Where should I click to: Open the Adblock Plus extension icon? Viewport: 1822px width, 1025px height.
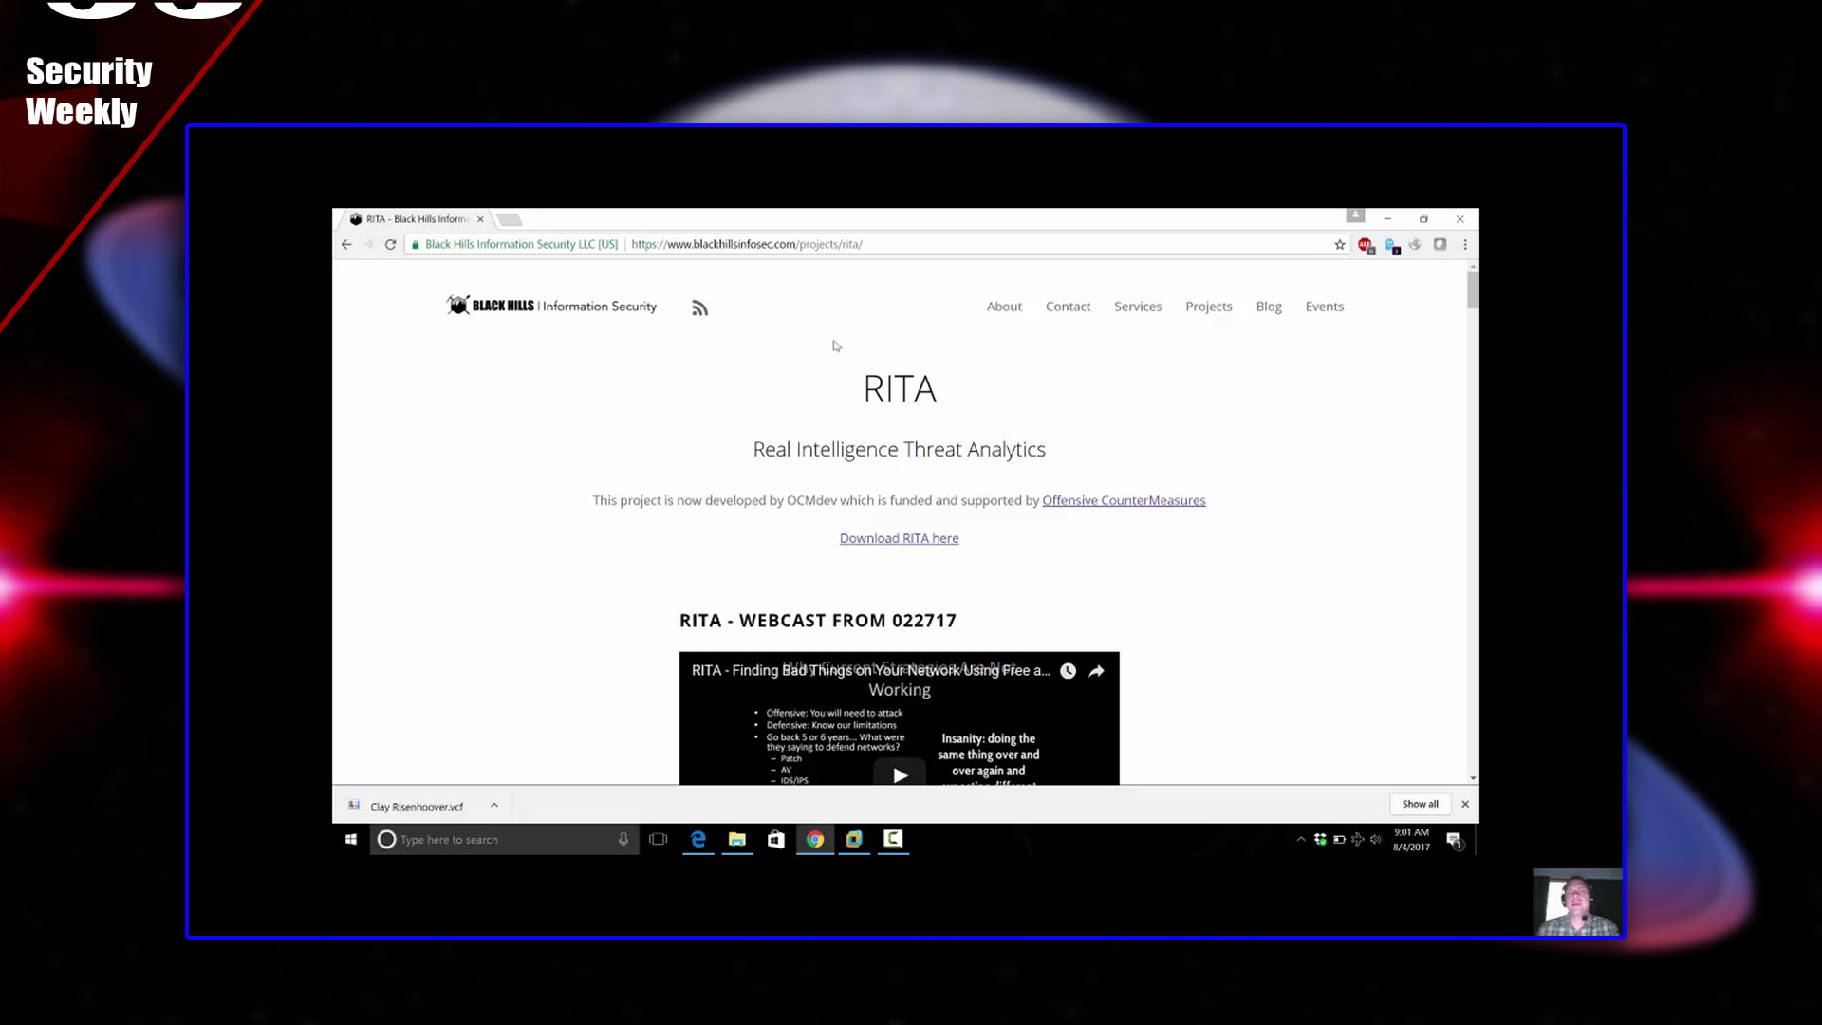click(x=1366, y=245)
